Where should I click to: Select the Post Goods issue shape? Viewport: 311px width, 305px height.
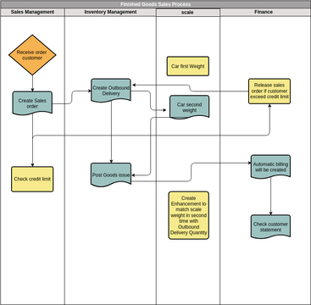[111, 175]
